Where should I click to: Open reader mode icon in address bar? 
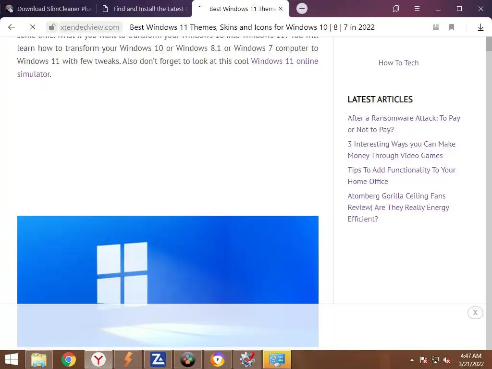coord(436,27)
